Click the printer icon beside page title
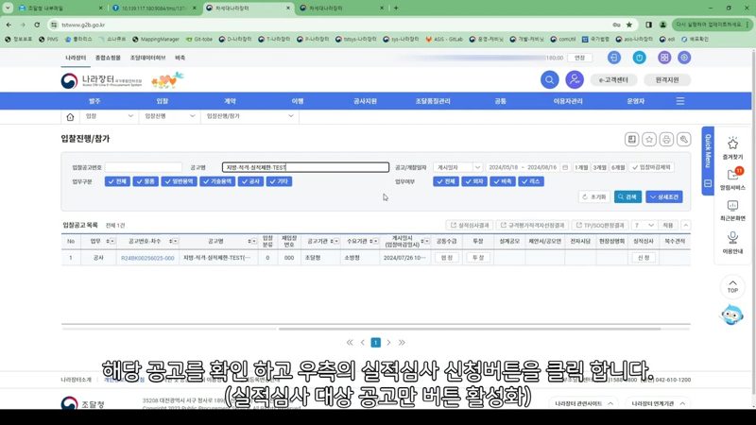 (666, 139)
